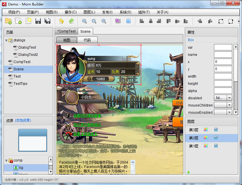Click the resource preview thumbnail
The image size is (242, 185).
tap(33, 140)
